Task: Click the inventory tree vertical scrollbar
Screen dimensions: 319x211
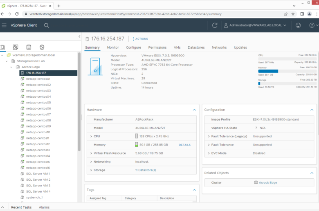Action: click(79, 102)
